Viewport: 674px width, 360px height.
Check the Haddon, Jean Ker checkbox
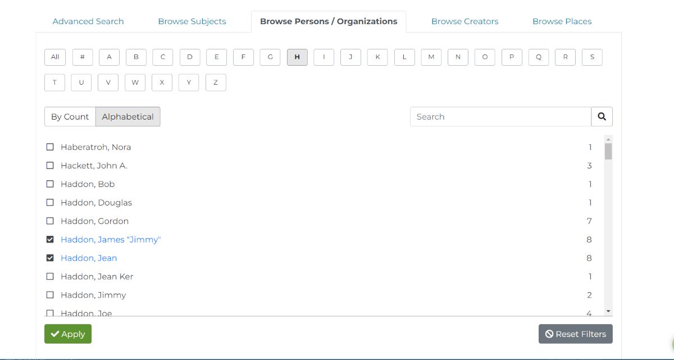point(50,277)
